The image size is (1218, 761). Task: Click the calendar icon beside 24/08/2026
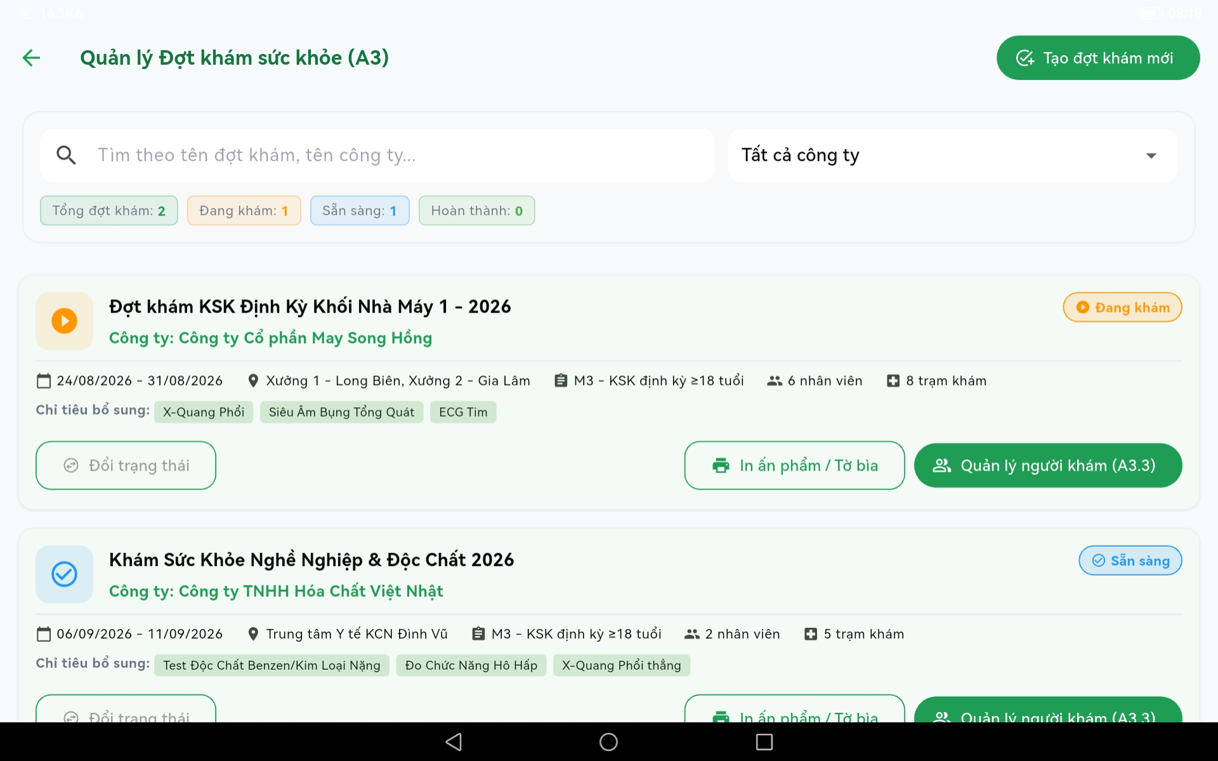pos(44,381)
